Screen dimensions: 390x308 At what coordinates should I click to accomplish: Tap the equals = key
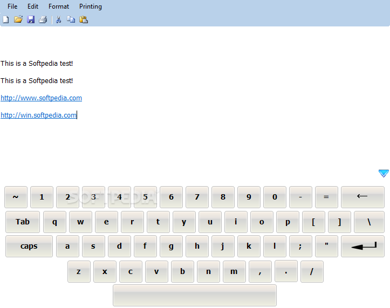coord(326,197)
